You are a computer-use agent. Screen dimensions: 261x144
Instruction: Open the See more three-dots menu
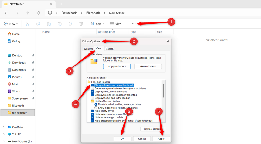[x=134, y=24]
